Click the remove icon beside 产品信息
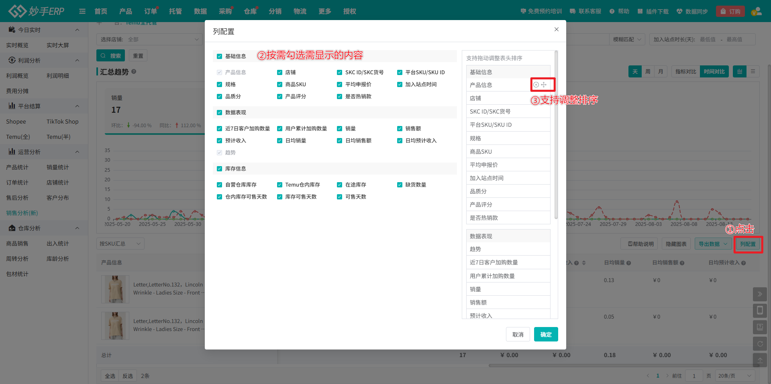This screenshot has width=771, height=384. coord(536,85)
